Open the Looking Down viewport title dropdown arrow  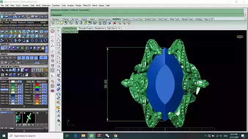pos(77,32)
